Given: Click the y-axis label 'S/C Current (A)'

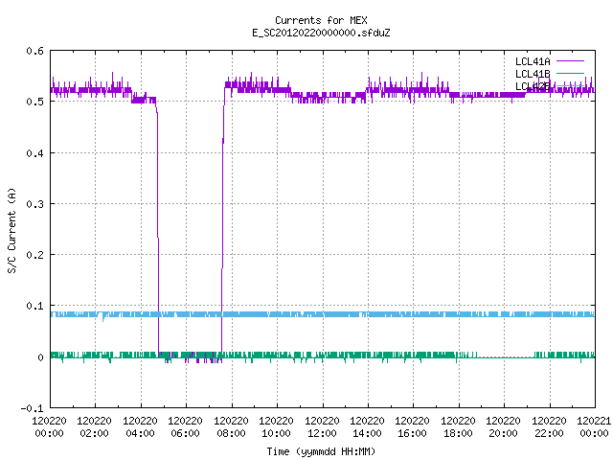Looking at the screenshot, I should pos(11,230).
